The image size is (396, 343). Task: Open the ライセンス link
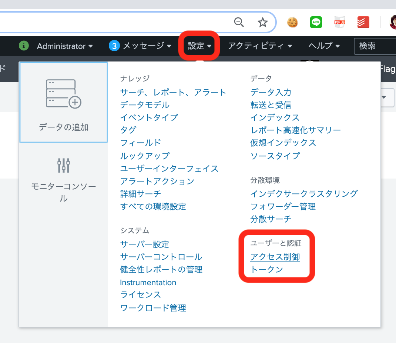coord(140,295)
